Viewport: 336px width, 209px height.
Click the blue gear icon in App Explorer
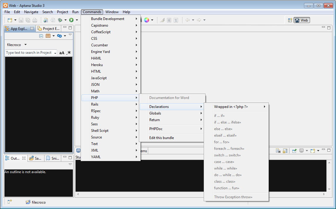click(59, 36)
